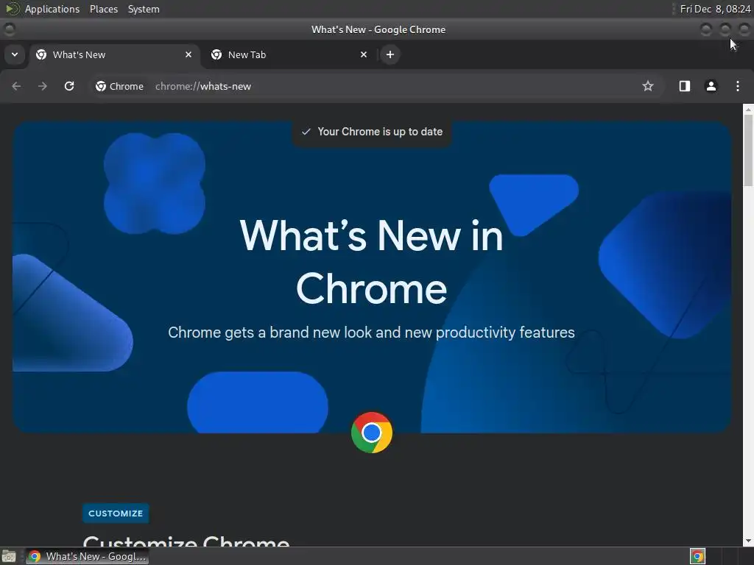The height and width of the screenshot is (565, 754).
Task: Reload the What's New page
Action: click(x=69, y=86)
